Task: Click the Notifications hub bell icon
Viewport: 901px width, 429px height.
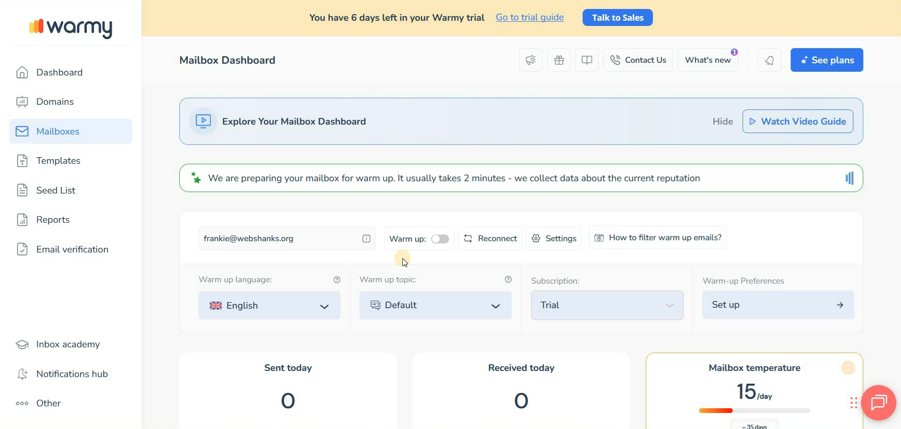Action: pos(22,374)
